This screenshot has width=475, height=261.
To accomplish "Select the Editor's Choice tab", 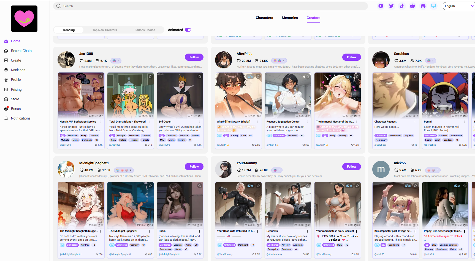I will pos(145,30).
